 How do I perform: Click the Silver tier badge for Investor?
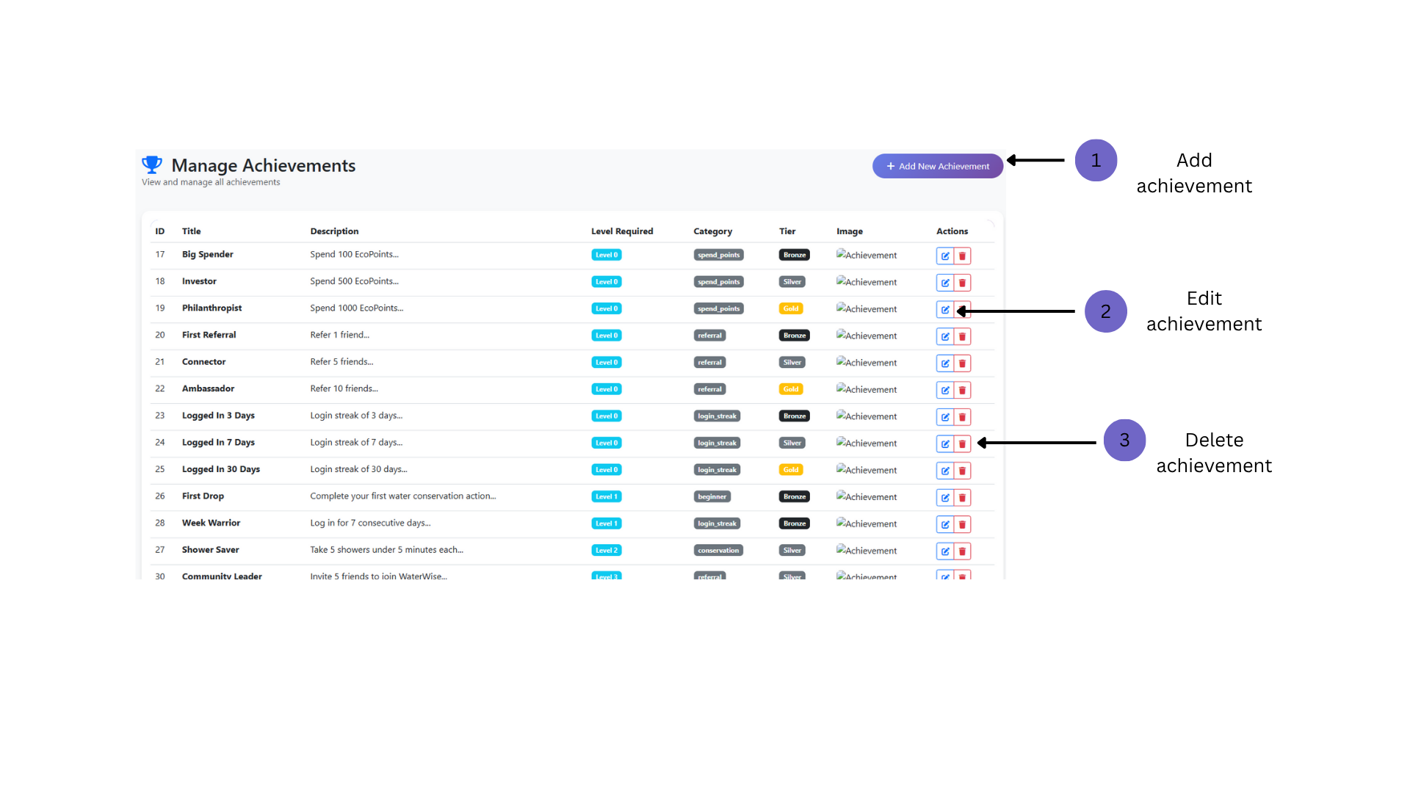[792, 282]
